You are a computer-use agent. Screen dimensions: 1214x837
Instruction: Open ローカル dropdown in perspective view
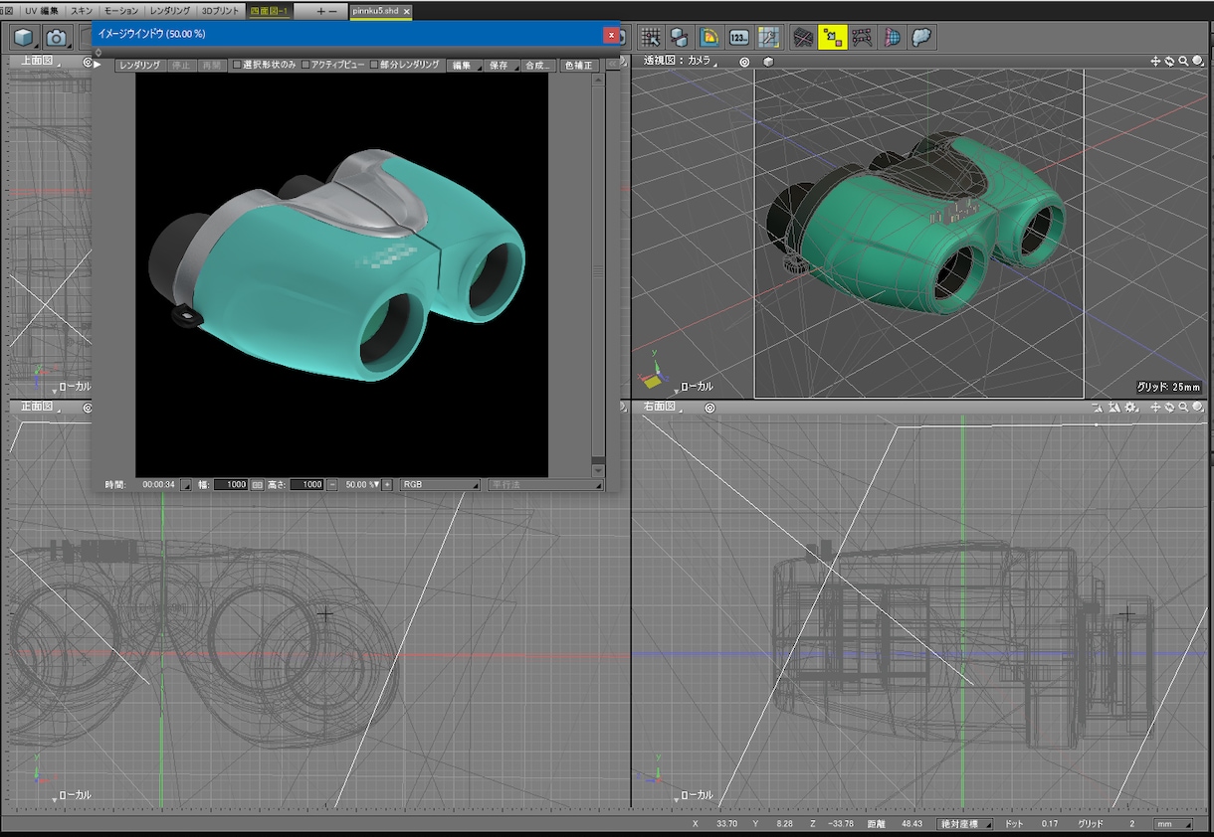click(695, 387)
